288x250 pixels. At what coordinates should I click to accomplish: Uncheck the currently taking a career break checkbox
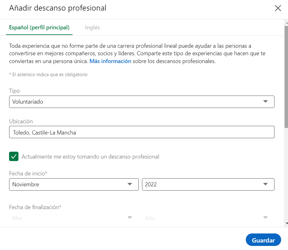point(14,156)
